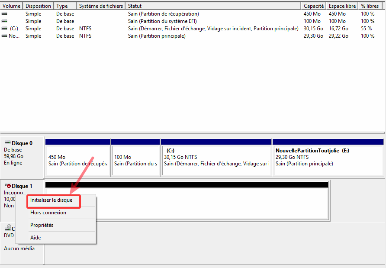386x268 pixels.
Task: Select the 450 Mo recovery partition block on Disque 0
Action: pyautogui.click(x=77, y=160)
